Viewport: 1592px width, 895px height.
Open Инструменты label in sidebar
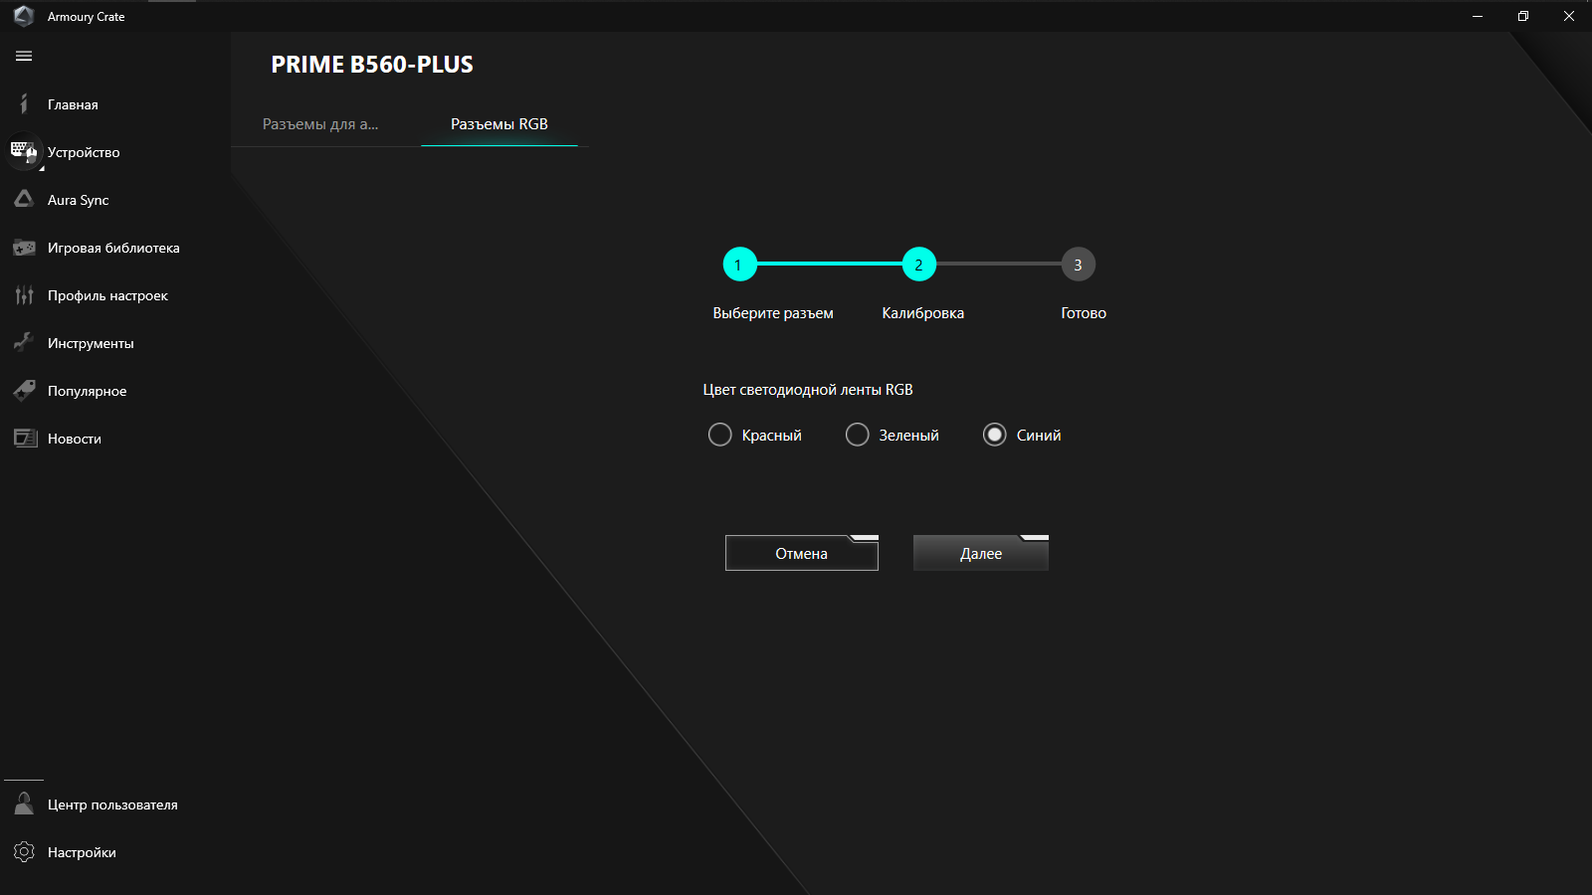pyautogui.click(x=91, y=343)
